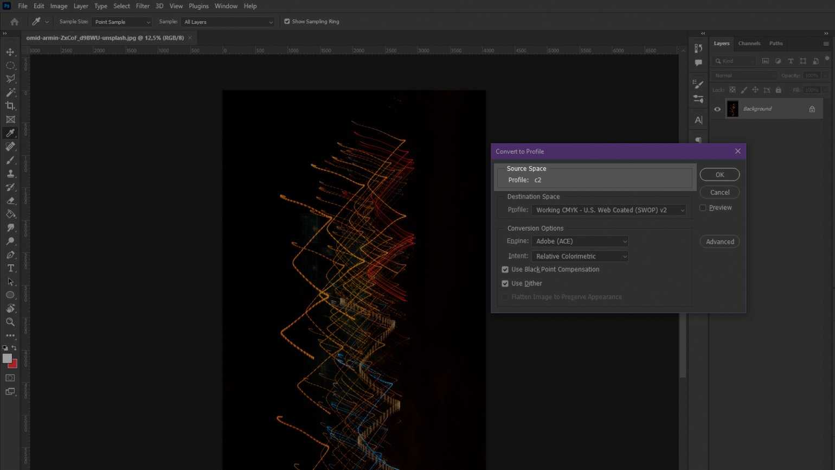835x470 pixels.
Task: Expand the Engine dropdown
Action: click(x=580, y=242)
